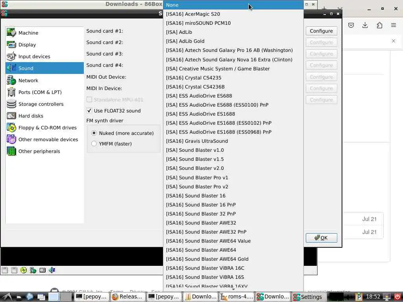
Task: Choose Sound Blaster ViBRA 16S
Action: coord(233,277)
